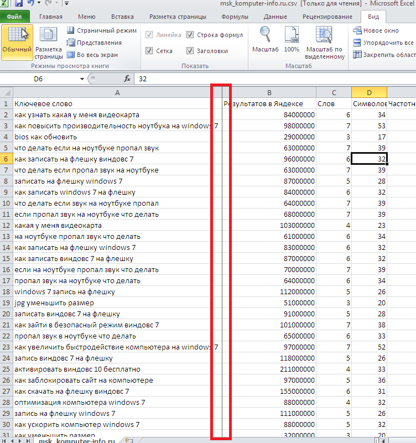
Task: Go to first sheet navigation arrow
Action: click(x=5, y=441)
